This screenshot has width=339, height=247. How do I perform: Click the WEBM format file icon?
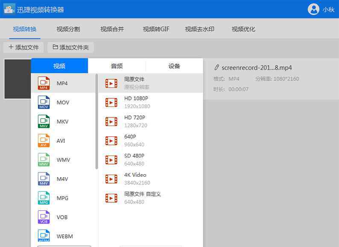coord(44,236)
